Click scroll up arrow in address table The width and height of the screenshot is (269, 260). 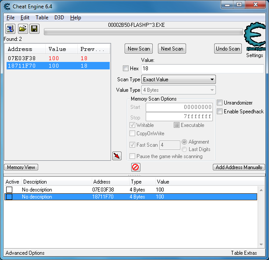(x=261, y=190)
